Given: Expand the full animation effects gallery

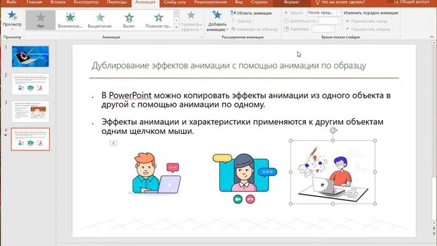Looking at the screenshot, I should tap(176, 27).
